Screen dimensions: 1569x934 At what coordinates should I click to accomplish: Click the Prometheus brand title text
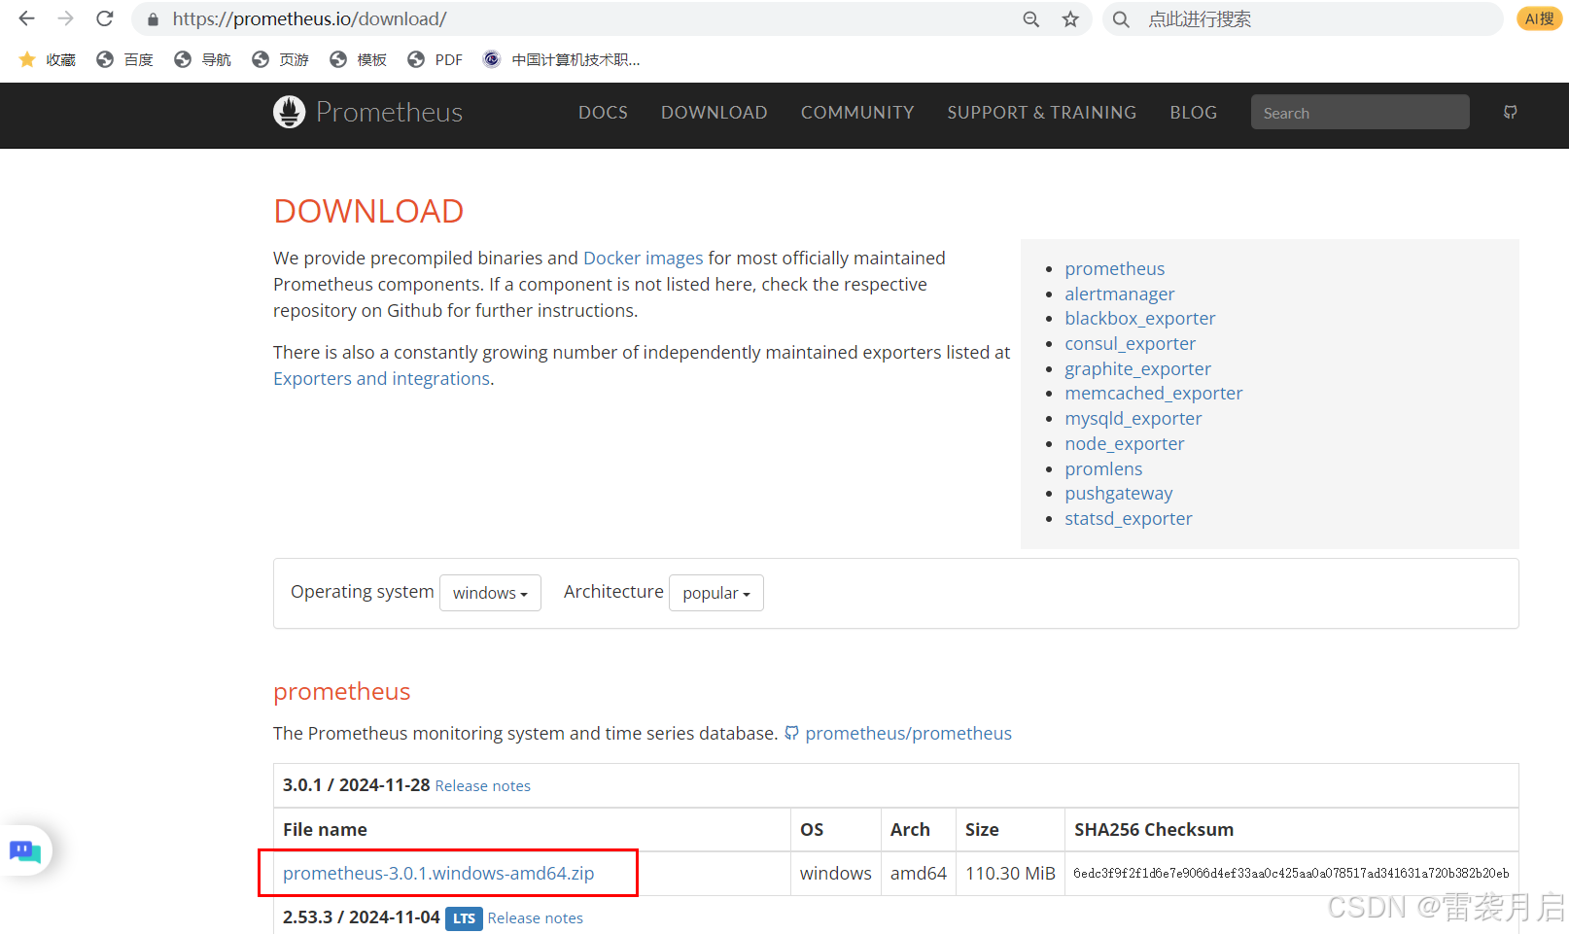click(389, 112)
